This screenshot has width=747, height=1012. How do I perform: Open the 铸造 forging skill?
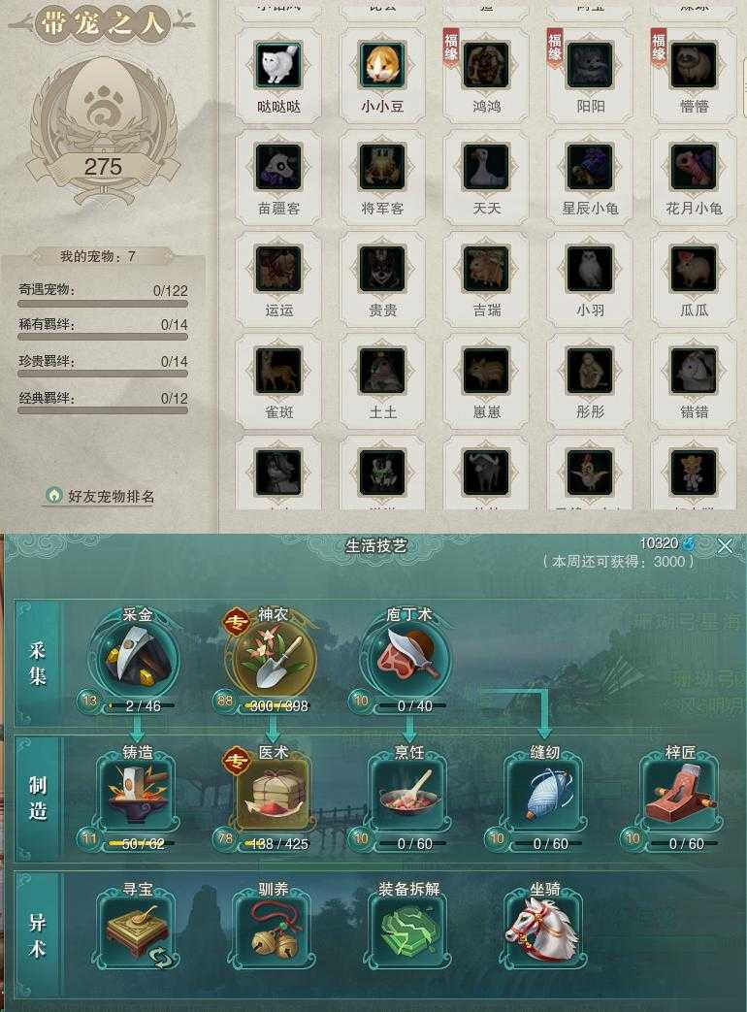pos(137,795)
